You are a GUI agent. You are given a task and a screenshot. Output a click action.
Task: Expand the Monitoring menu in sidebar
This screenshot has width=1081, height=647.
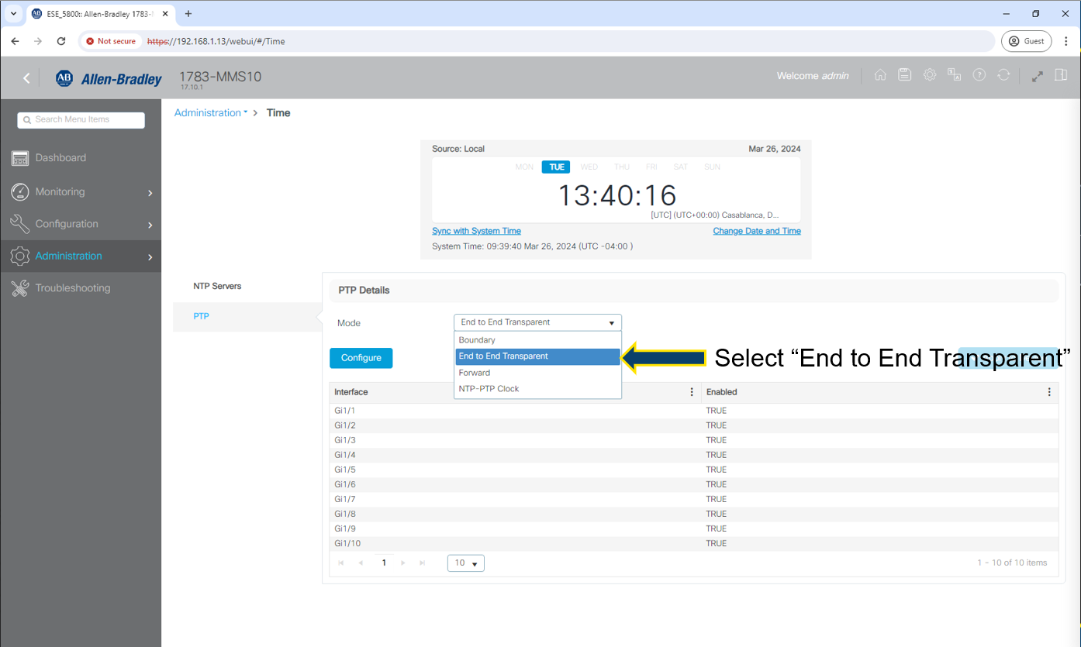pos(81,192)
